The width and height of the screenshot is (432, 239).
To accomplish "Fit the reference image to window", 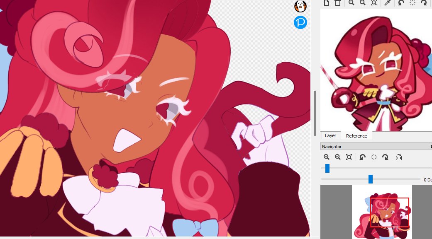I will click(374, 3).
